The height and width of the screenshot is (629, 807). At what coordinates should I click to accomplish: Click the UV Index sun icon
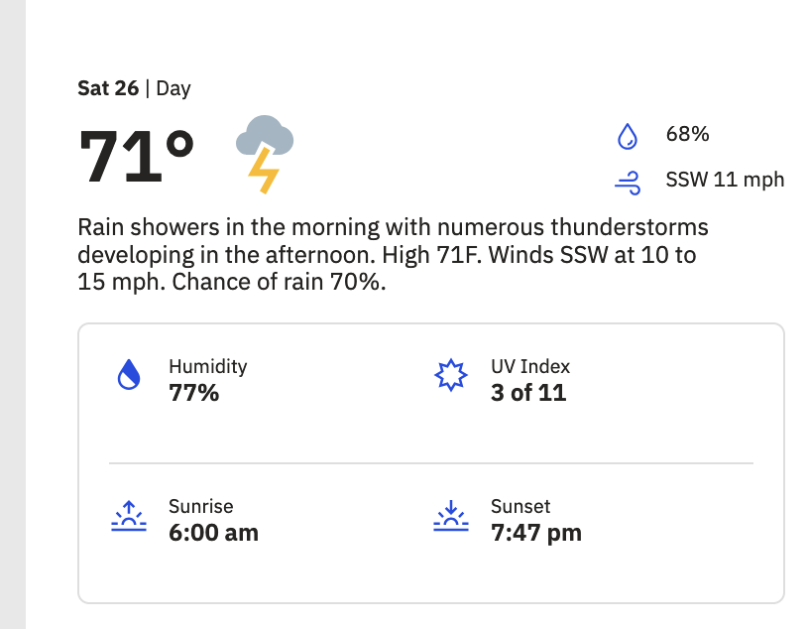[x=451, y=375]
